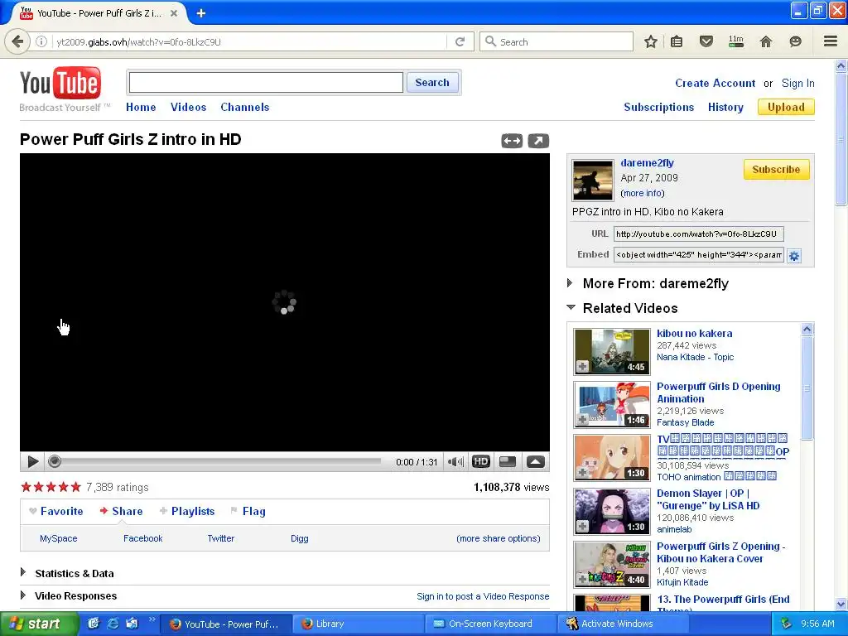Click the seek bar handle at 0:00
Screen dimensions: 848x636
[54, 462]
